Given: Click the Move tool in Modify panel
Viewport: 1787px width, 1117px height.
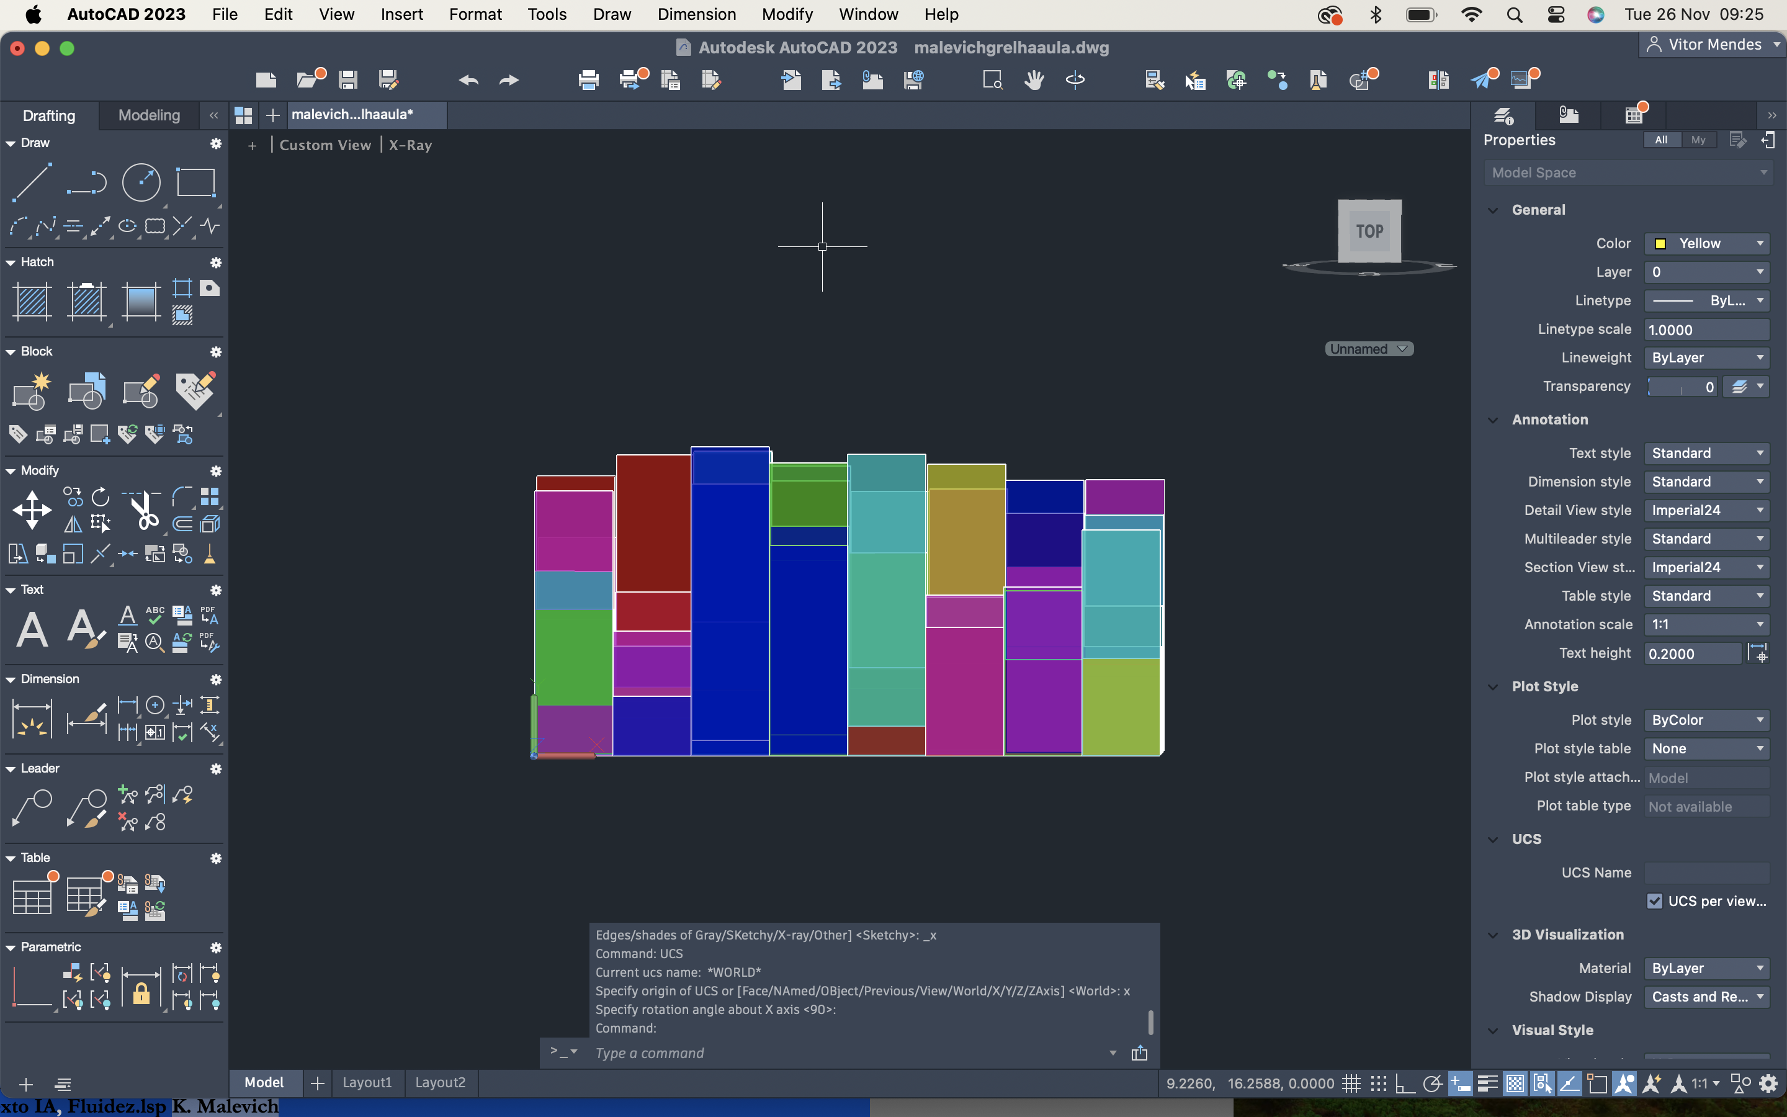Looking at the screenshot, I should 32,511.
